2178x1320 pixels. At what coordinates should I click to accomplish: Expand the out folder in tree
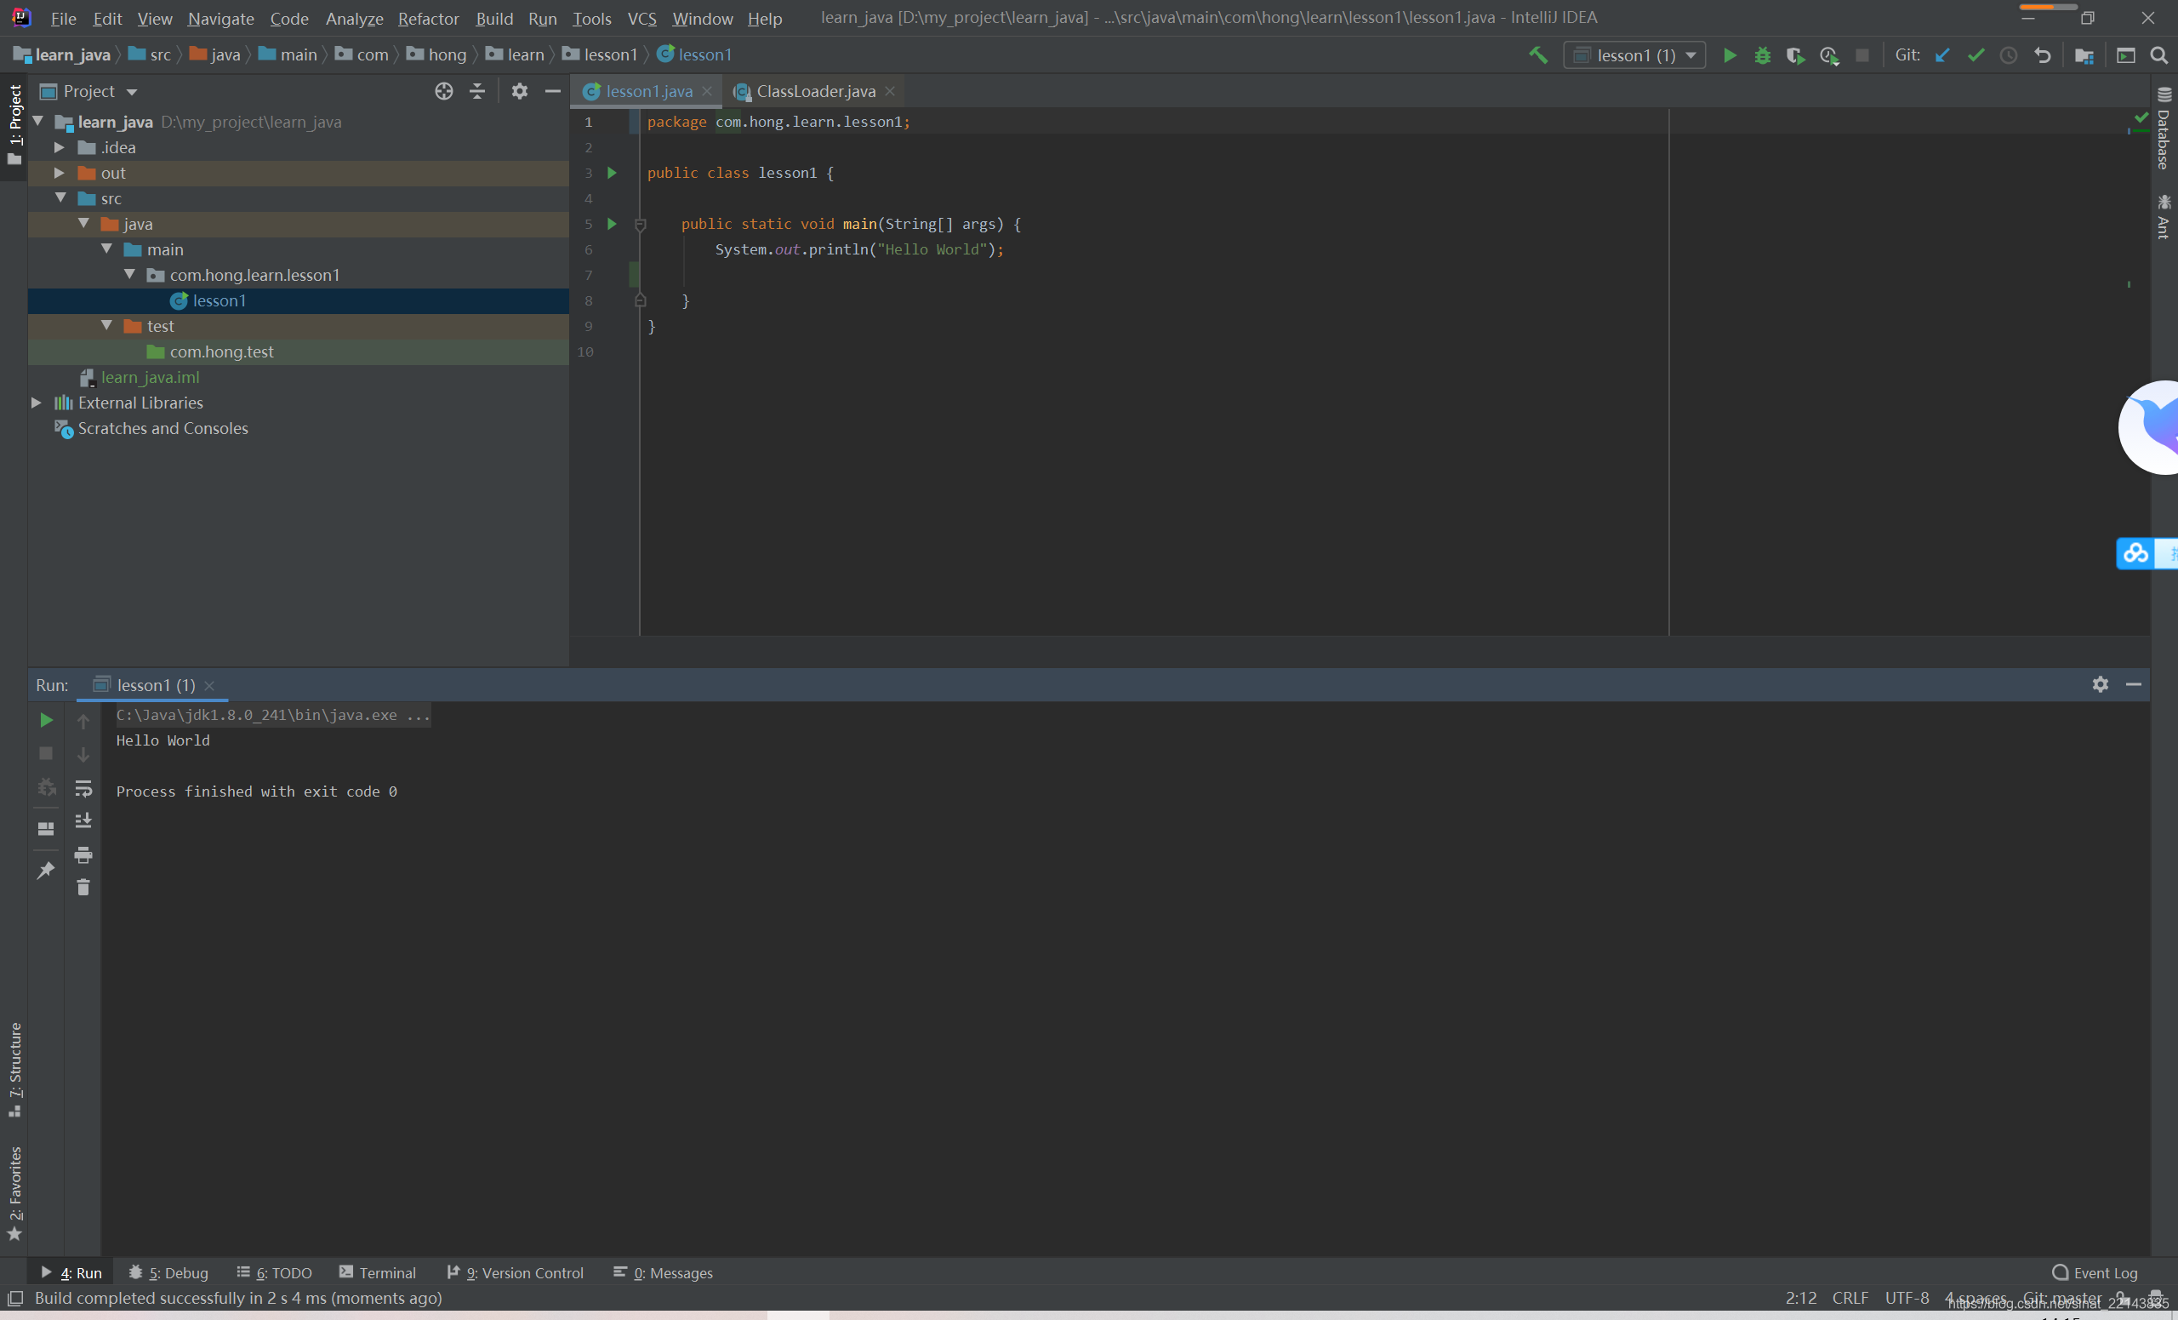60,173
